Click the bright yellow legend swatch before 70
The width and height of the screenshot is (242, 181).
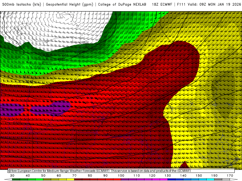pyautogui.click(x=70, y=179)
